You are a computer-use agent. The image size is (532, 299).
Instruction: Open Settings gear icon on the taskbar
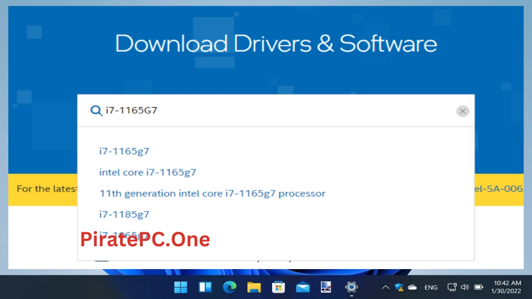pyautogui.click(x=351, y=287)
